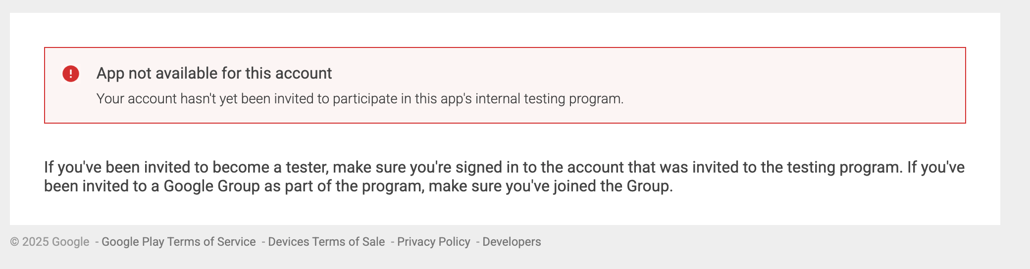Visit the Developers footer link

(512, 242)
